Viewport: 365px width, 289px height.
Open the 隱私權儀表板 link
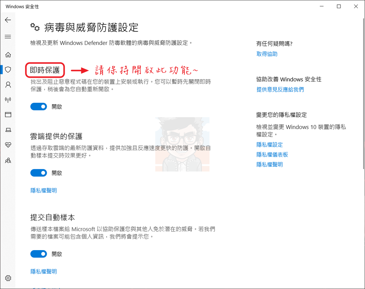tap(272, 154)
